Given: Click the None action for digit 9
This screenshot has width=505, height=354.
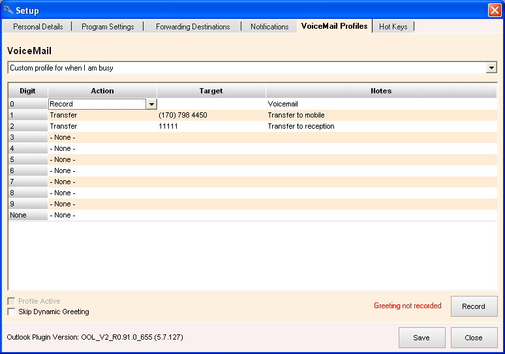Looking at the screenshot, I should point(102,204).
